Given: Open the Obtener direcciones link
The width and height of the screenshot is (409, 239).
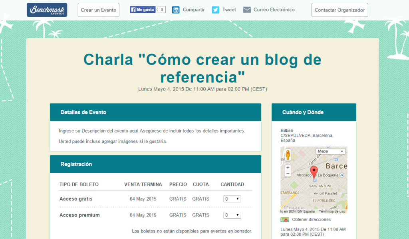Looking at the screenshot, I should click(312, 220).
